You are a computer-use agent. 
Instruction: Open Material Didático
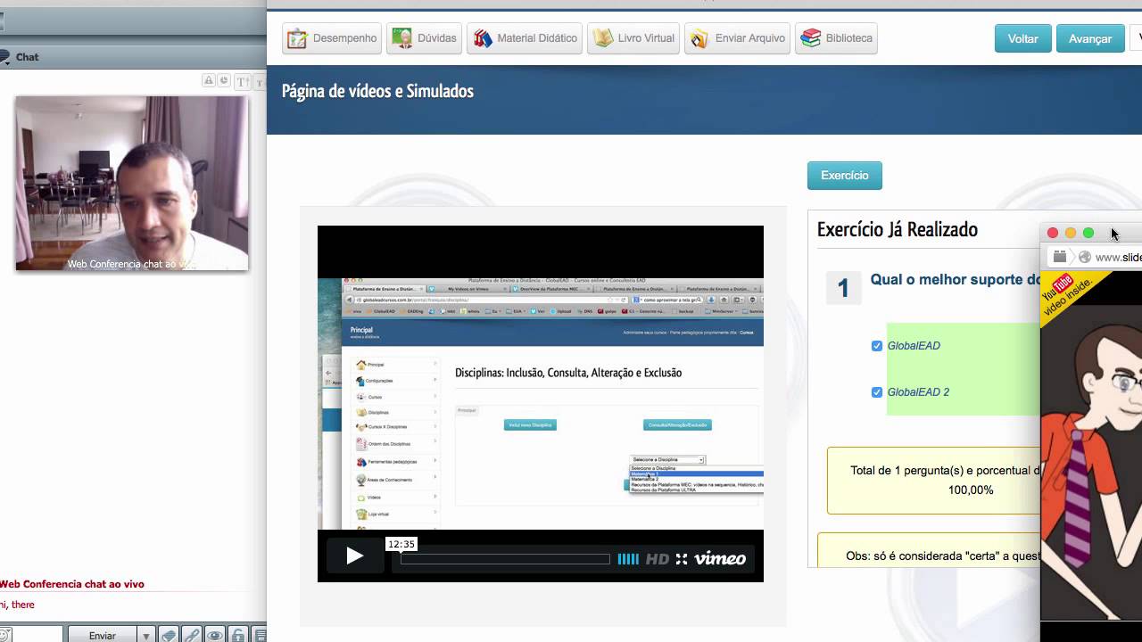click(525, 38)
